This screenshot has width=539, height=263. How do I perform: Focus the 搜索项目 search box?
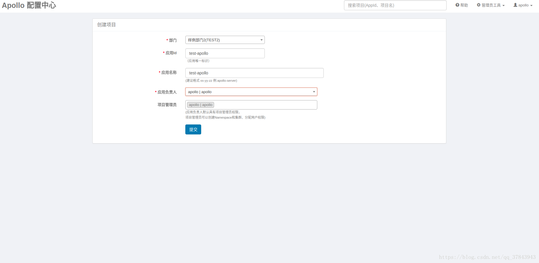(395, 5)
